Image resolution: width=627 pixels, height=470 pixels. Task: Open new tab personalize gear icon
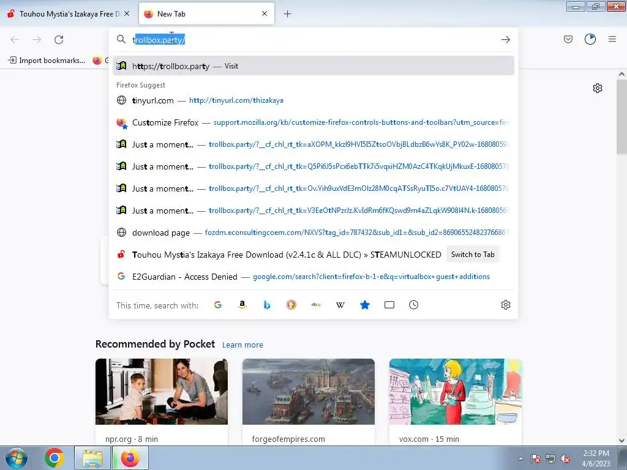598,88
